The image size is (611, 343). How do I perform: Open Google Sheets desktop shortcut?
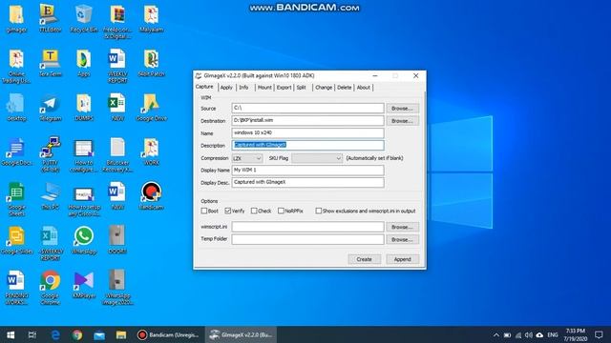tap(16, 199)
